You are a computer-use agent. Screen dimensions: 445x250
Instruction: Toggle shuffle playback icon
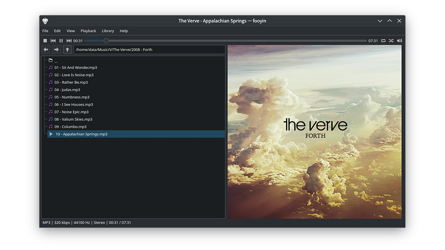pyautogui.click(x=391, y=41)
